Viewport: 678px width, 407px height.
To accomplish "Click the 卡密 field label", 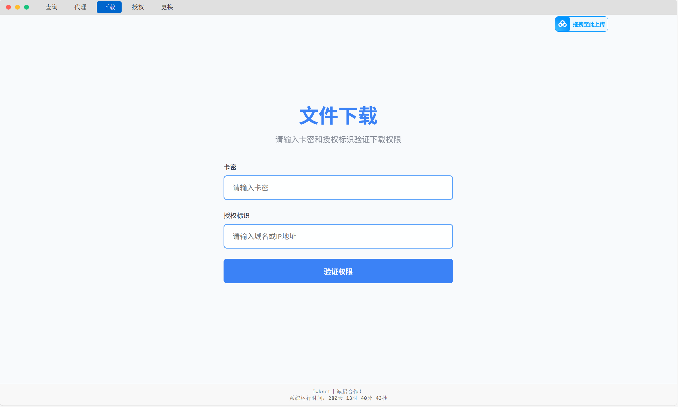I will point(230,167).
